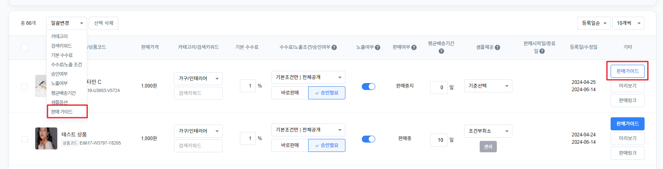663x169 pixels.
Task: Click outlined 판매가이드 button in first row
Action: coord(627,71)
